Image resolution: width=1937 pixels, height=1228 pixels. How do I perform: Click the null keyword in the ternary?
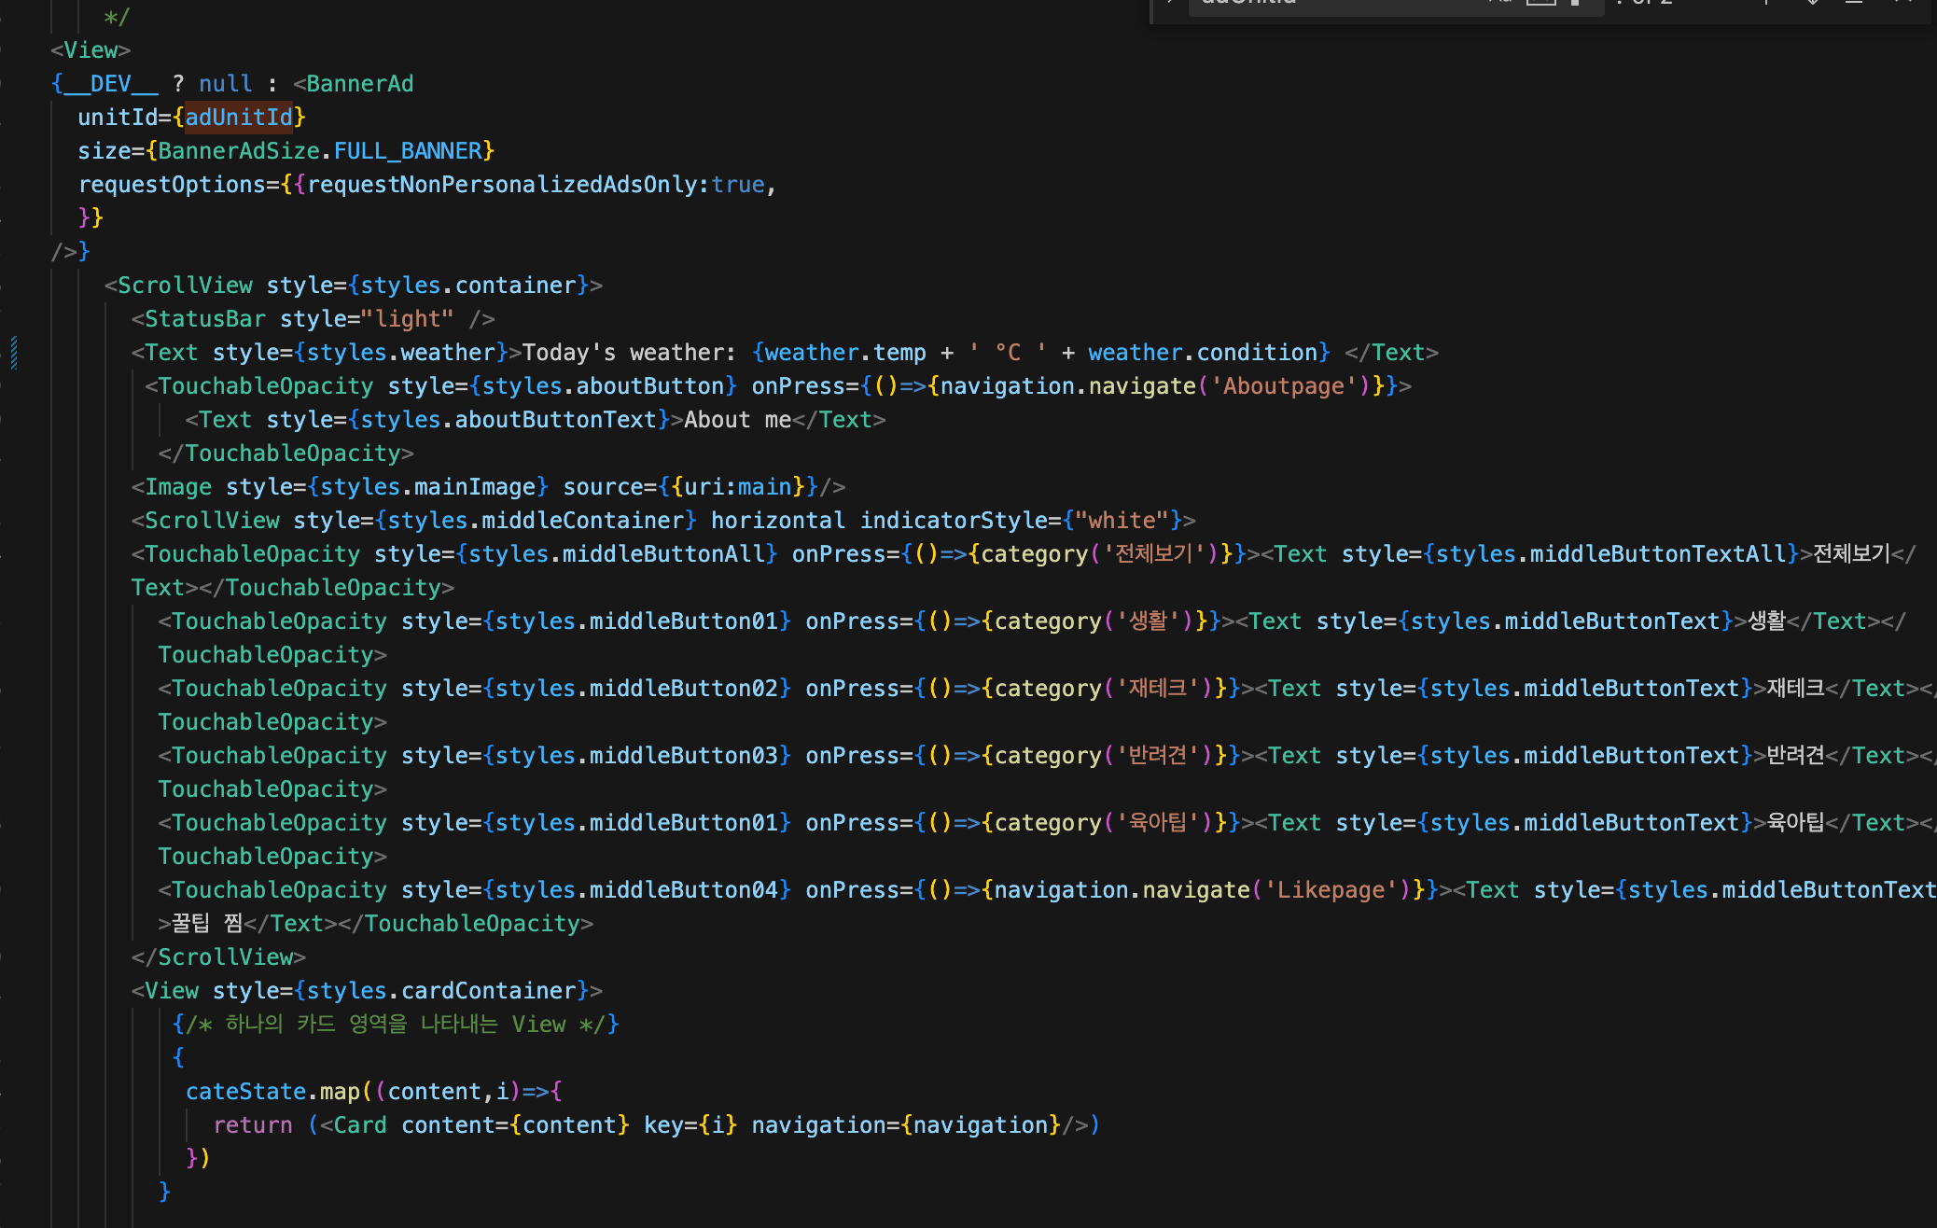[226, 84]
